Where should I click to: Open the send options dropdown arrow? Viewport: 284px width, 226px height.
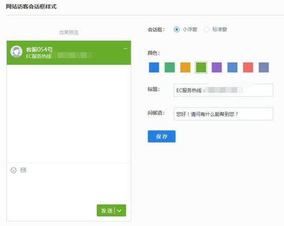tap(119, 211)
